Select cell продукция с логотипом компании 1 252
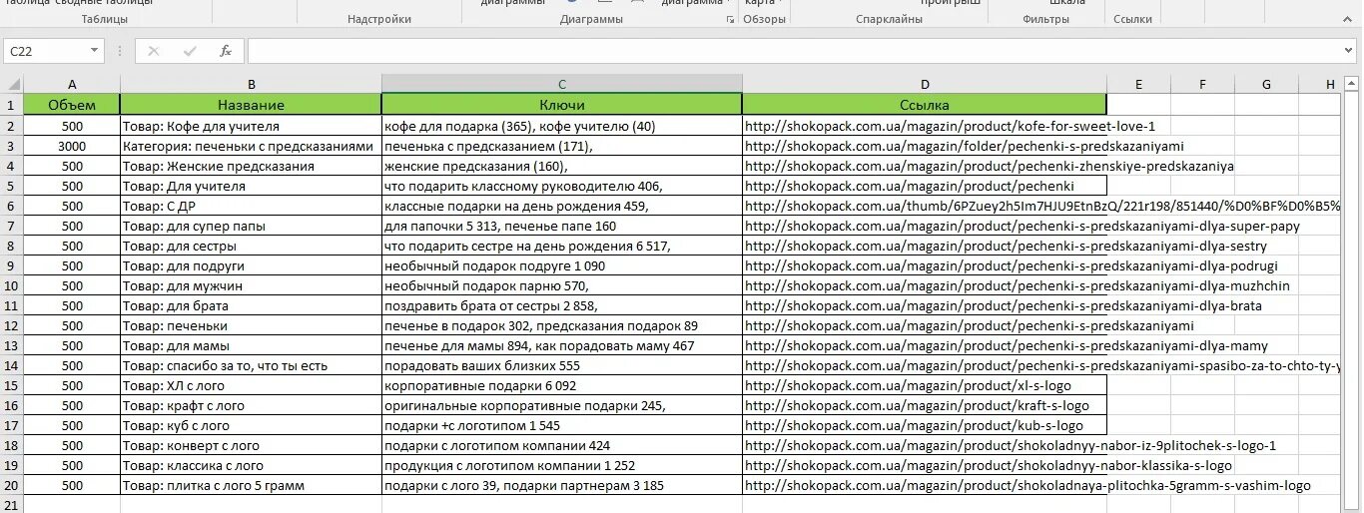This screenshot has width=1364, height=513. pos(562,465)
